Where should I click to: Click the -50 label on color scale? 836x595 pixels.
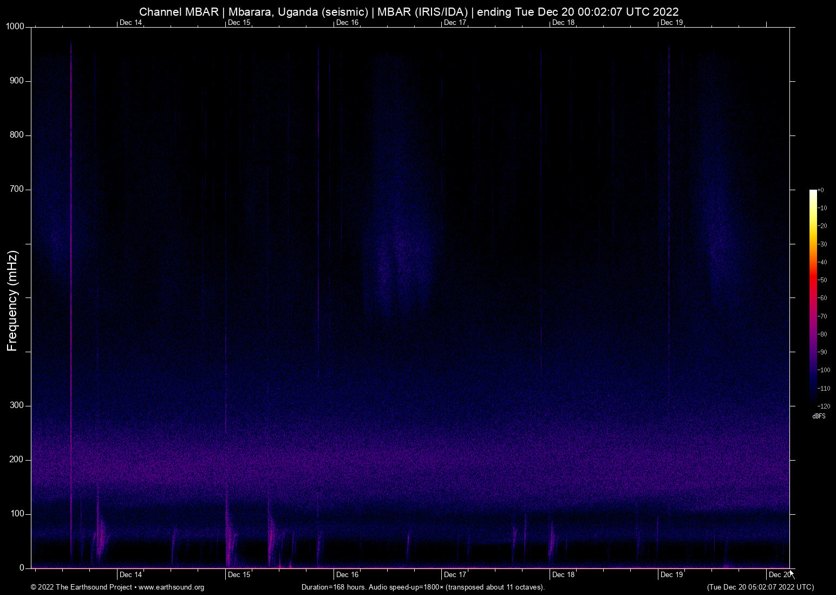coord(822,280)
